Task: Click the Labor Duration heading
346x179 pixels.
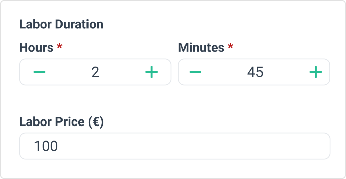Action: pos(61,25)
